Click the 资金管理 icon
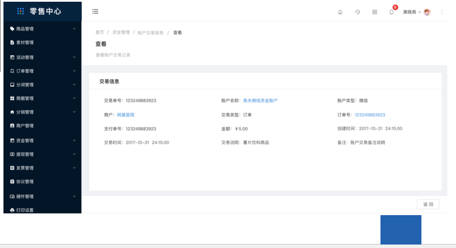Screen dimensions: 456x248 (x=12, y=141)
